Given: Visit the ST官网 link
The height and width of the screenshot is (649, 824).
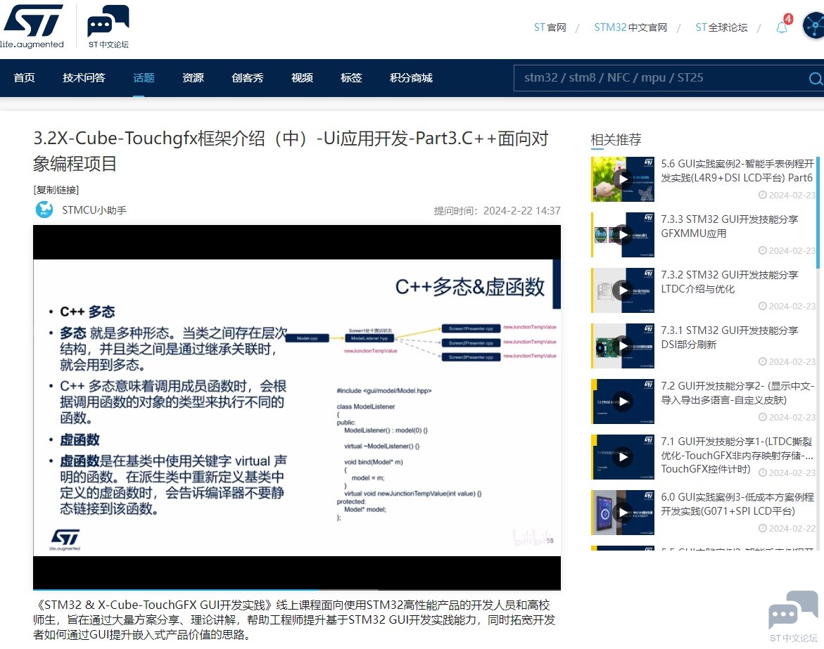Looking at the screenshot, I should [550, 27].
